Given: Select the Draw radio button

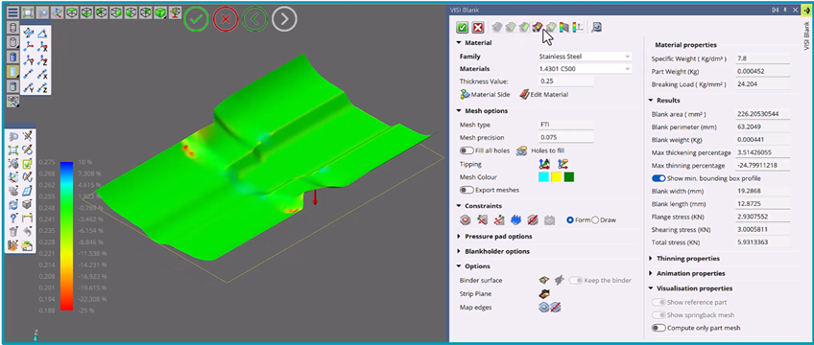Looking at the screenshot, I should coord(595,220).
